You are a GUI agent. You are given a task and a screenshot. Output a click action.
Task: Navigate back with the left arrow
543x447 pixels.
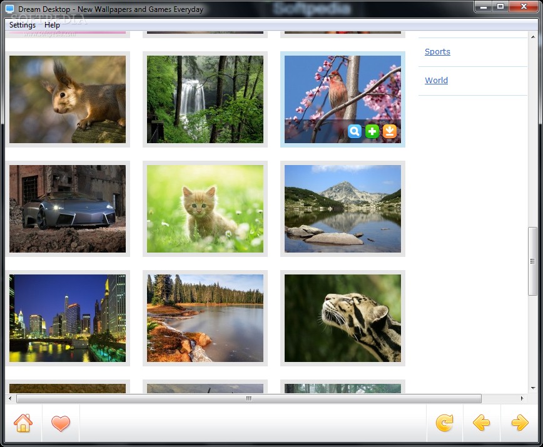pos(481,423)
